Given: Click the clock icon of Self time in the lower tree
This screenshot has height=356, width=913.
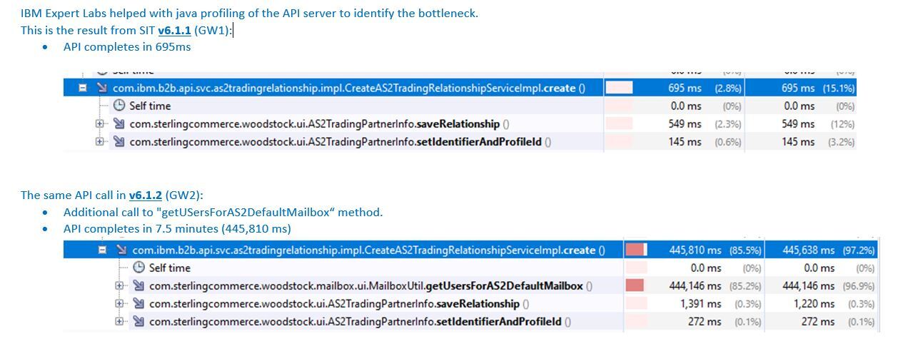Looking at the screenshot, I should (x=139, y=268).
